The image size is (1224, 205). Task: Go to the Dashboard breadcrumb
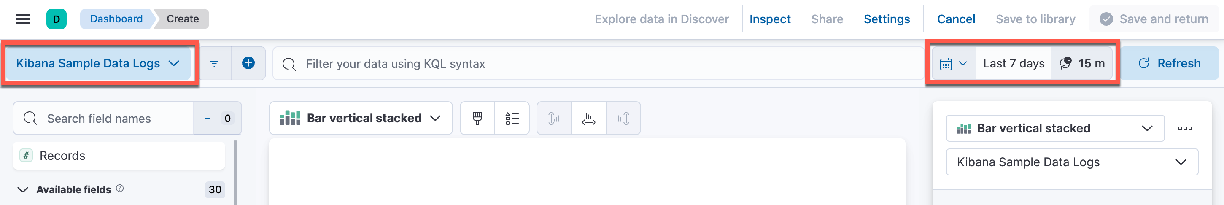116,19
